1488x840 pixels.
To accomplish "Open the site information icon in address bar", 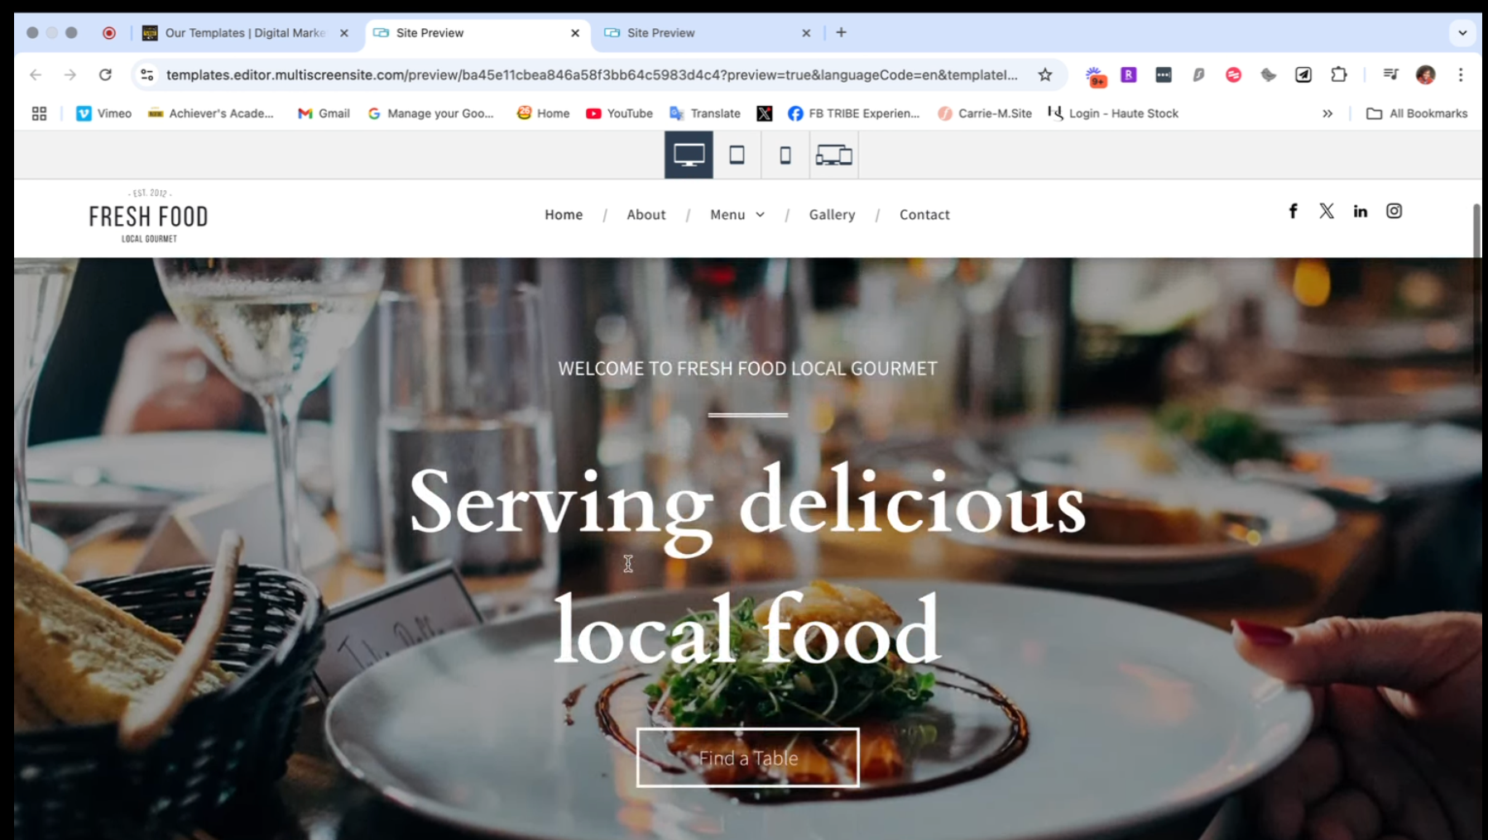I will [147, 74].
